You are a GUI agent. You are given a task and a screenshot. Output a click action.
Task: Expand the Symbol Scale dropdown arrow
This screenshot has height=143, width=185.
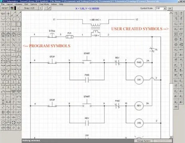pos(165,8)
